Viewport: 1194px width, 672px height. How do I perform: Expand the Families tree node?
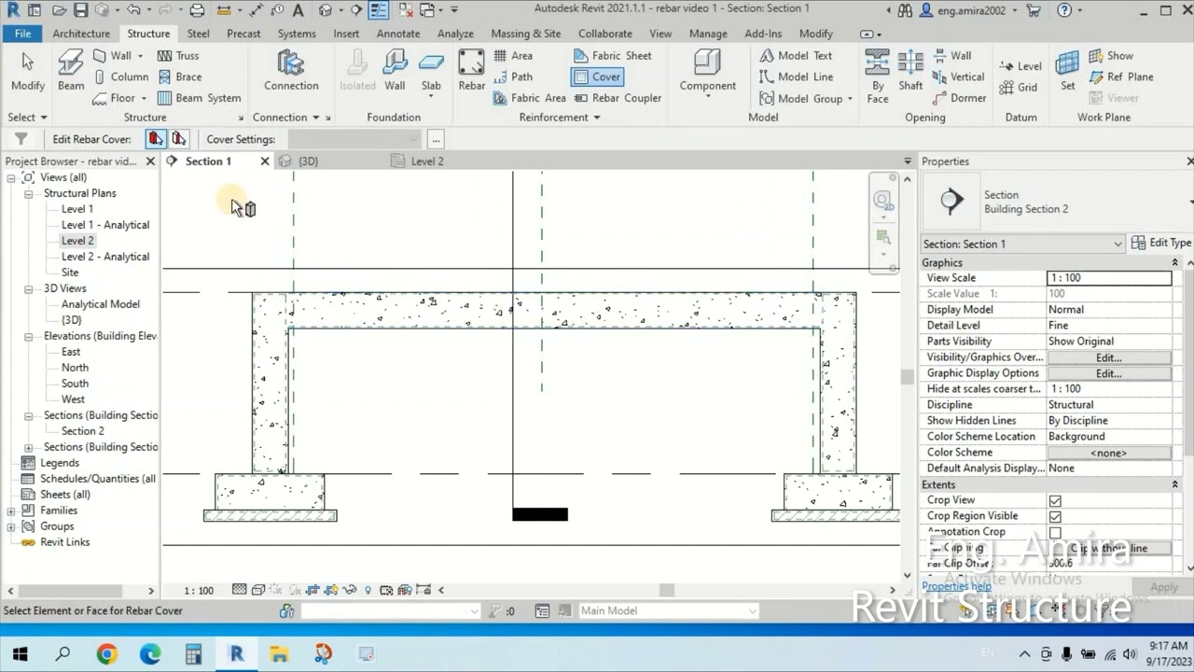pos(11,511)
